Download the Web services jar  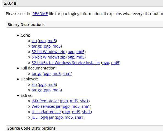tap(46, 106)
